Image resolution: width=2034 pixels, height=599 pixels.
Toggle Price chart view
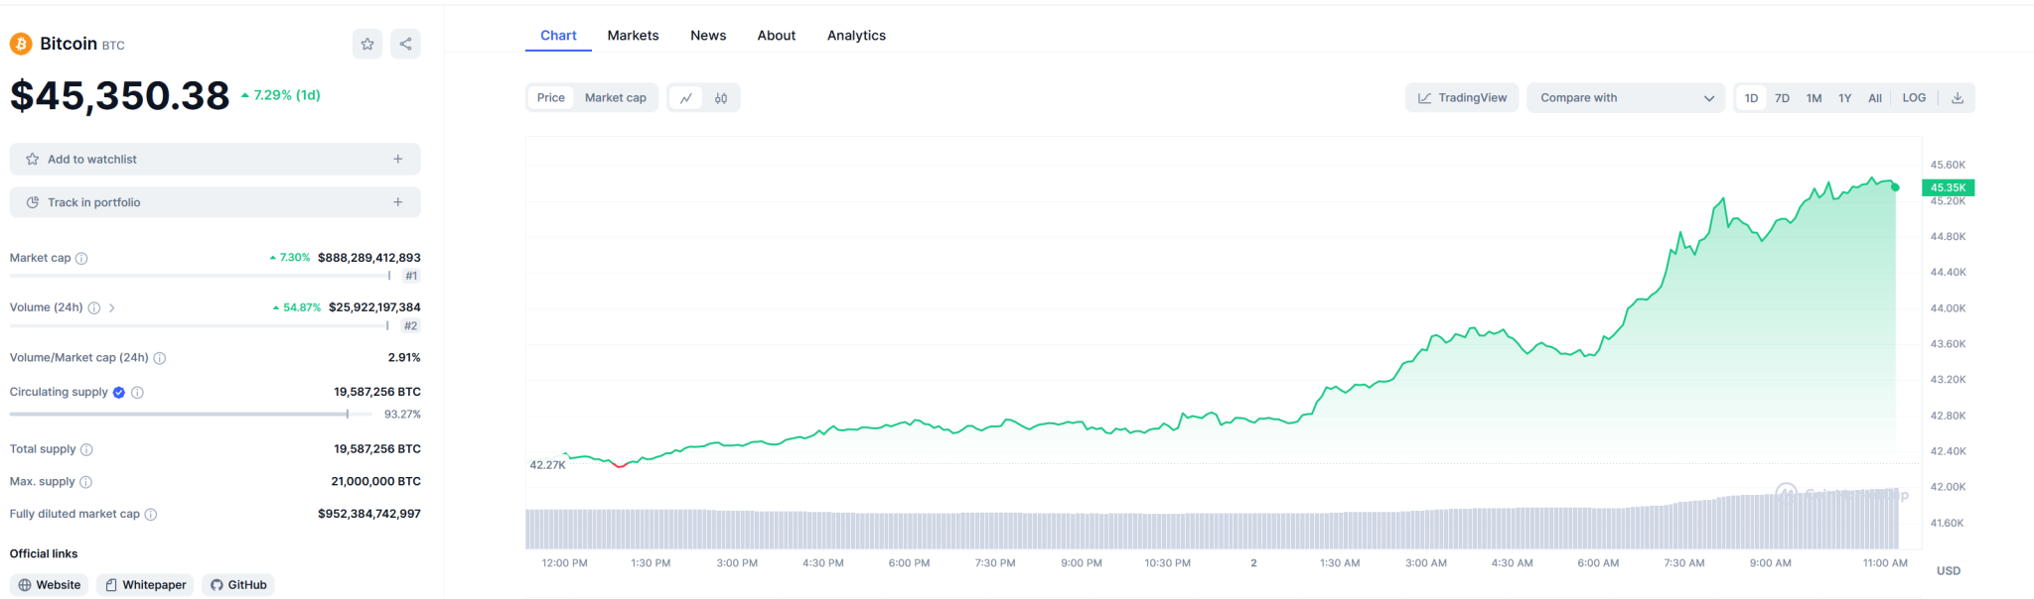pyautogui.click(x=551, y=98)
